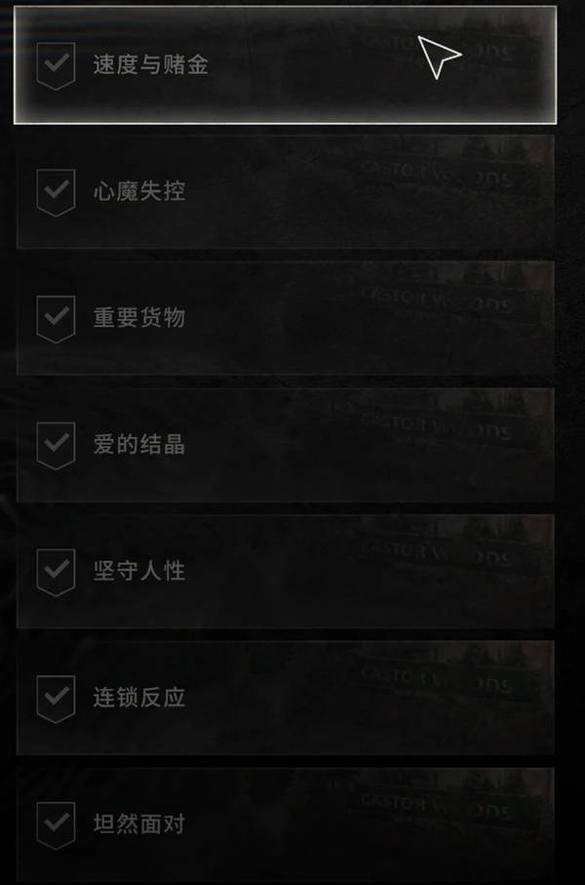Click the completed checkmark badge beside 速度与赌金
585x885 pixels.
[x=56, y=65]
